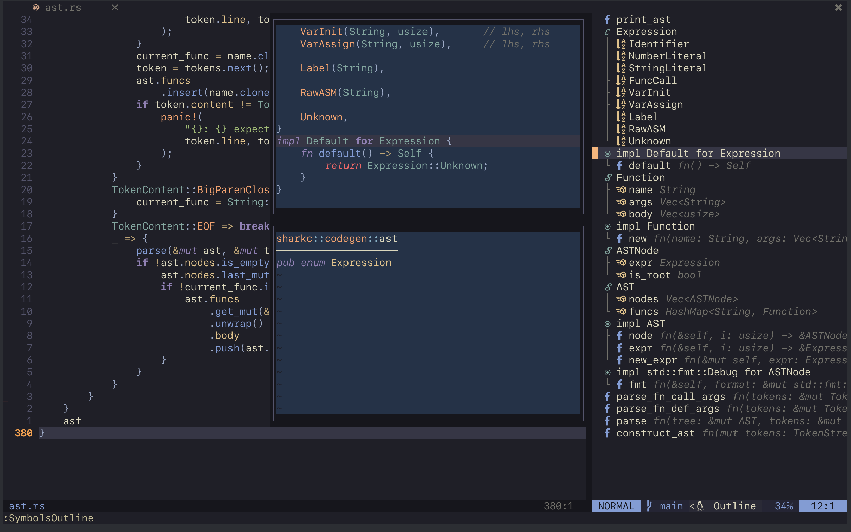This screenshot has width=851, height=532.
Task: Click the object icon of impl Default for Expression
Action: click(607, 153)
